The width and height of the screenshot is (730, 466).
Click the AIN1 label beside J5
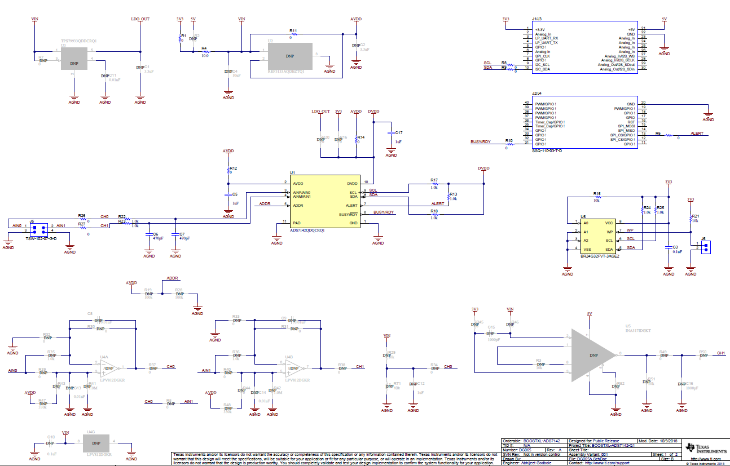pyautogui.click(x=61, y=225)
